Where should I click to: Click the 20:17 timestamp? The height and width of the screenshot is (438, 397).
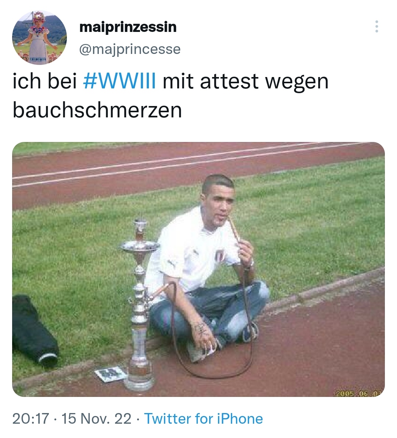click(x=31, y=419)
